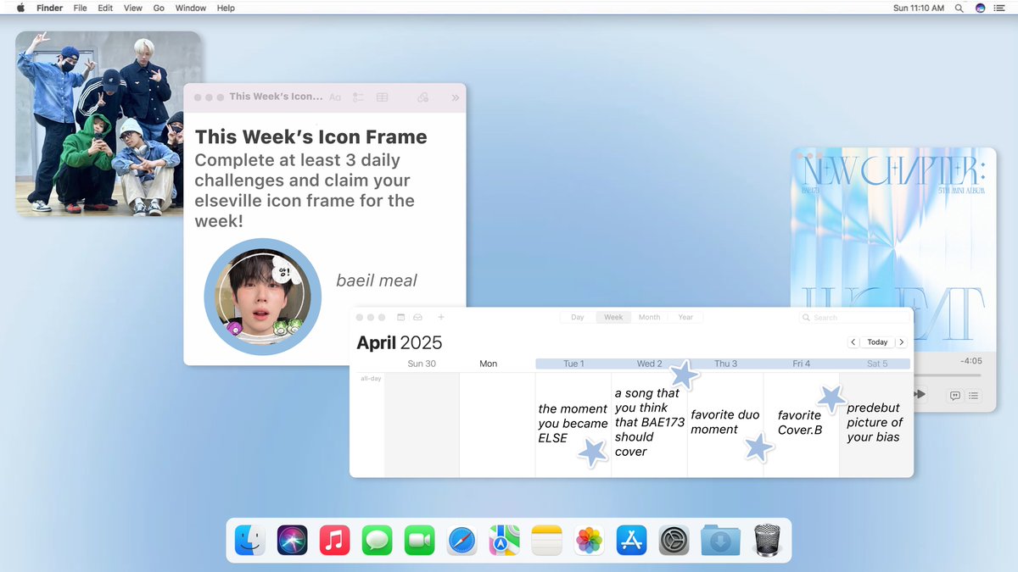Show calendars list icon in Calendar

(x=401, y=317)
